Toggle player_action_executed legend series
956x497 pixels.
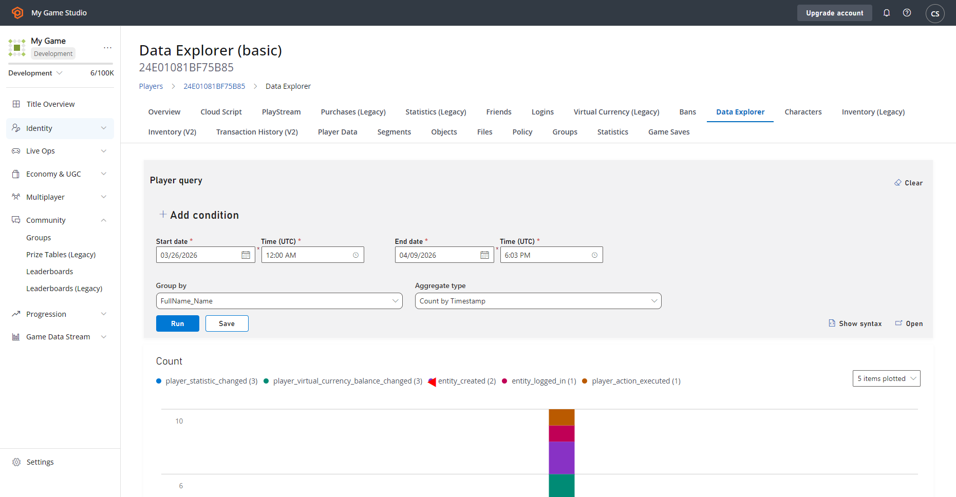point(631,381)
